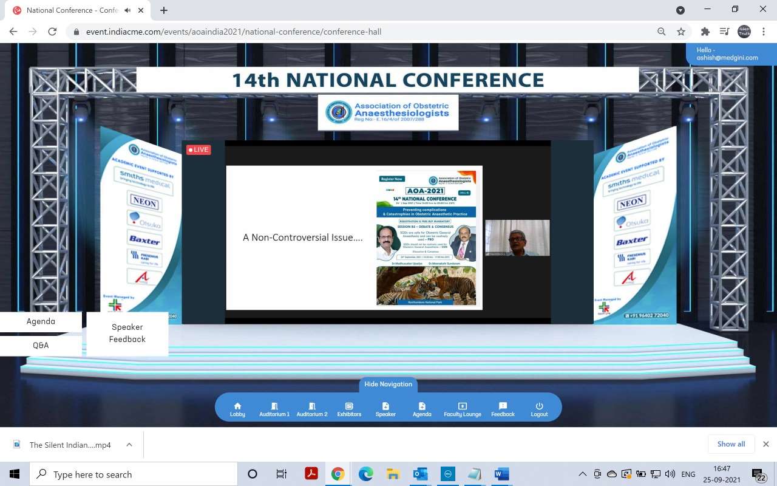Viewport: 777px width, 486px height.
Task: Visit the Exhibitors section
Action: tap(349, 409)
